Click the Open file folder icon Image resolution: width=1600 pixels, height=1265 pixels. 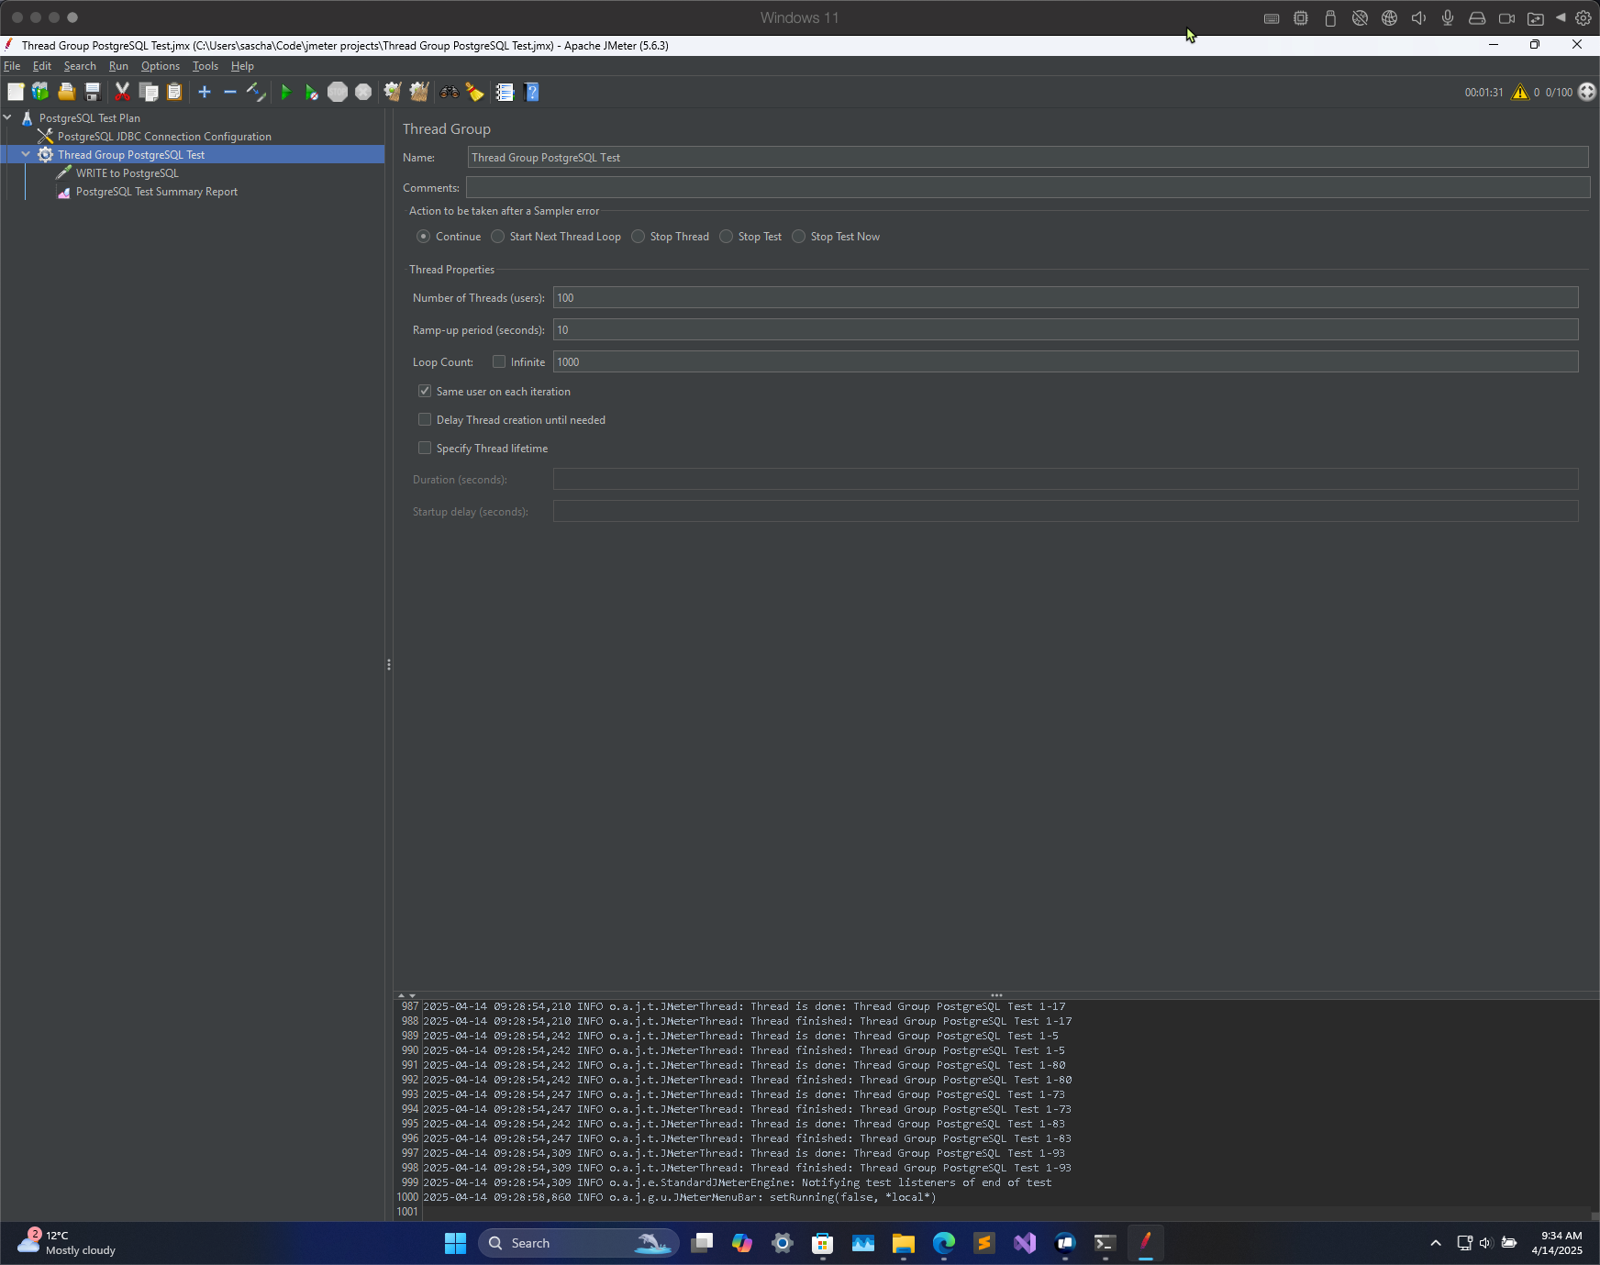(x=66, y=92)
